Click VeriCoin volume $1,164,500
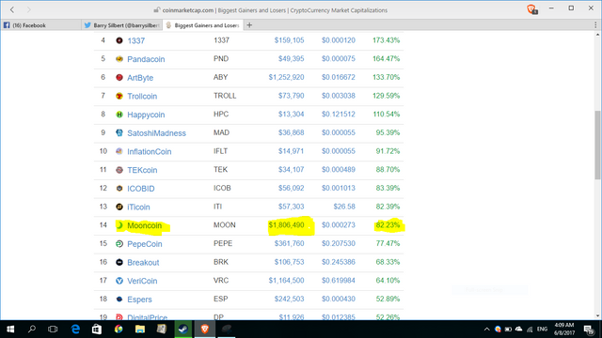 coord(286,281)
